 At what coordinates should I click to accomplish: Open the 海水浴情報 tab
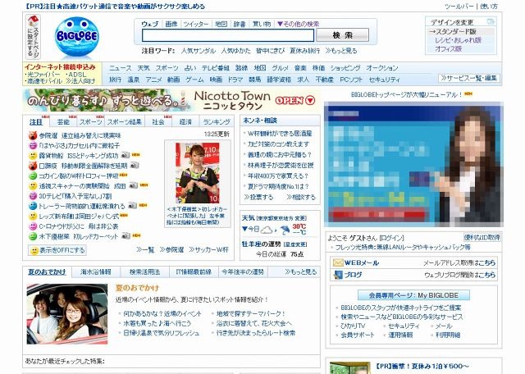tap(95, 271)
